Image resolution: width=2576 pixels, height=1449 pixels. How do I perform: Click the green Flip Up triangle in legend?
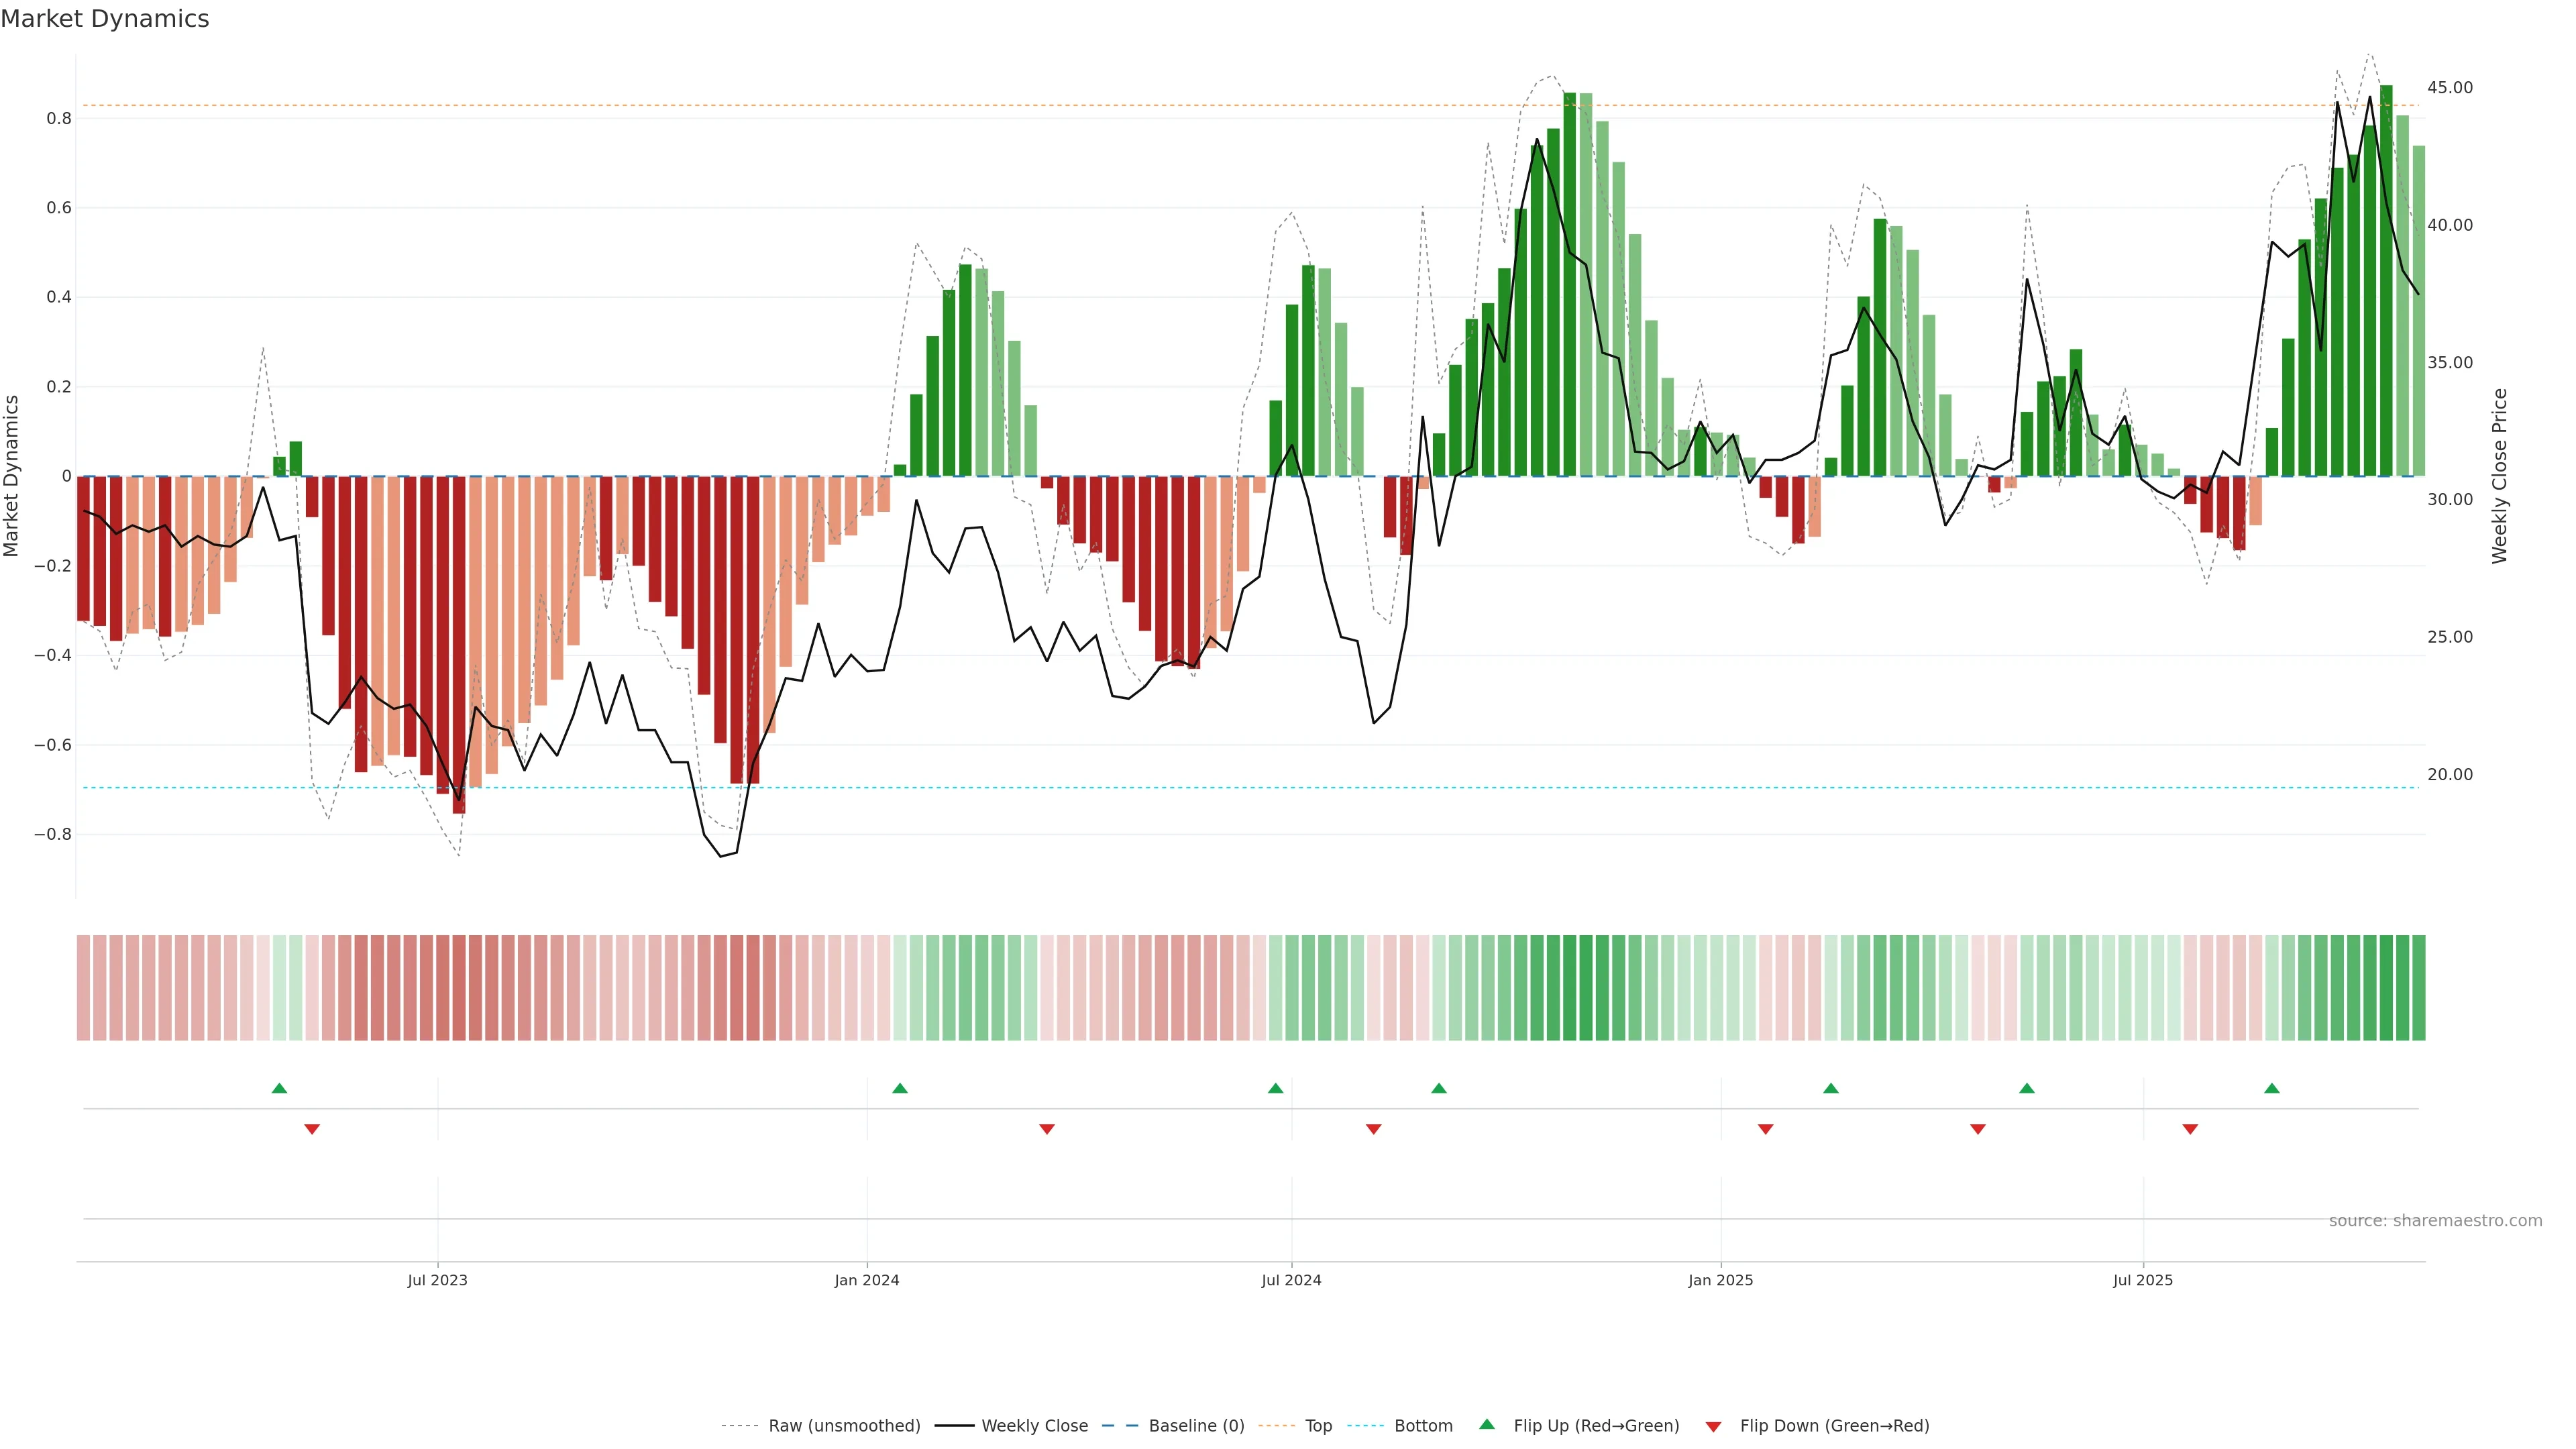[1486, 1425]
